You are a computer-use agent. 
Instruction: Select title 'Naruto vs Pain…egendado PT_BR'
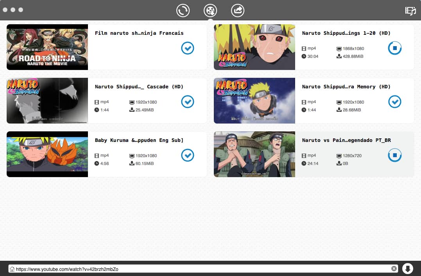[346, 140]
